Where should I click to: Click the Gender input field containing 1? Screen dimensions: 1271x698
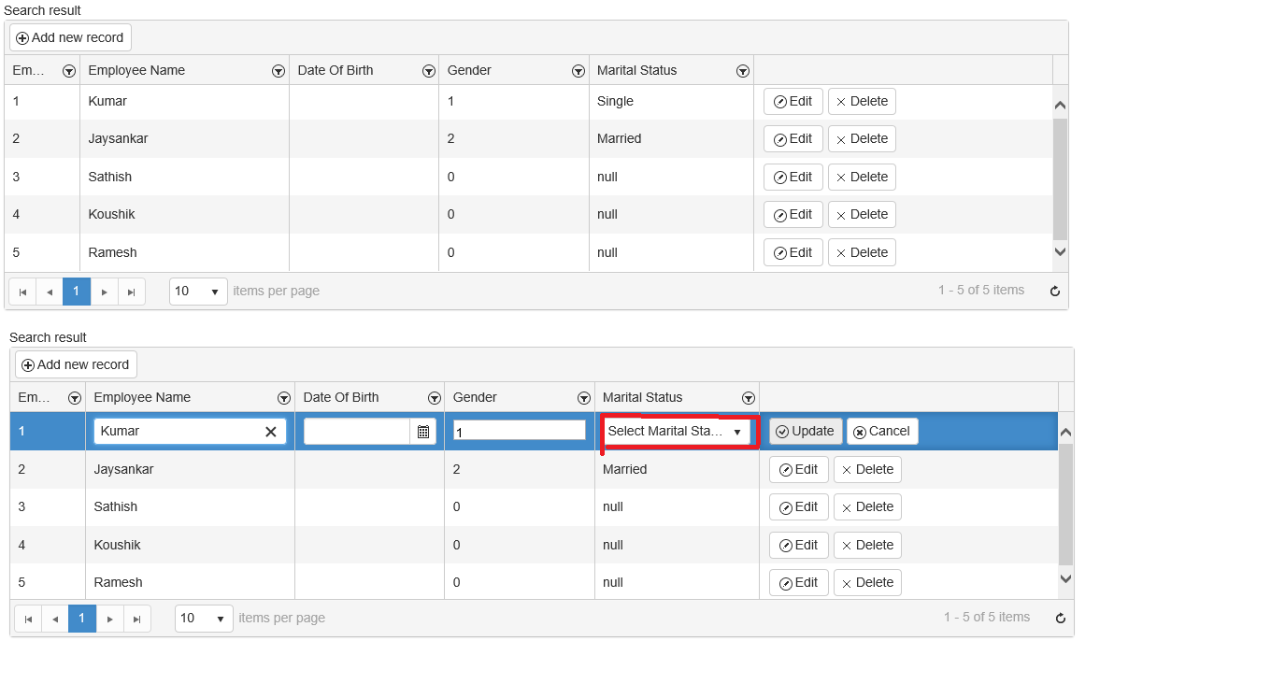pyautogui.click(x=520, y=432)
